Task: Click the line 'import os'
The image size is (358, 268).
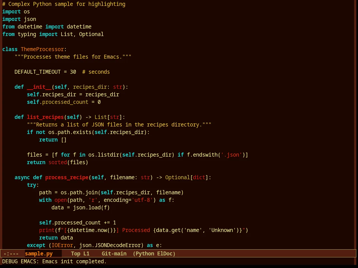Action: pyautogui.click(x=16, y=11)
